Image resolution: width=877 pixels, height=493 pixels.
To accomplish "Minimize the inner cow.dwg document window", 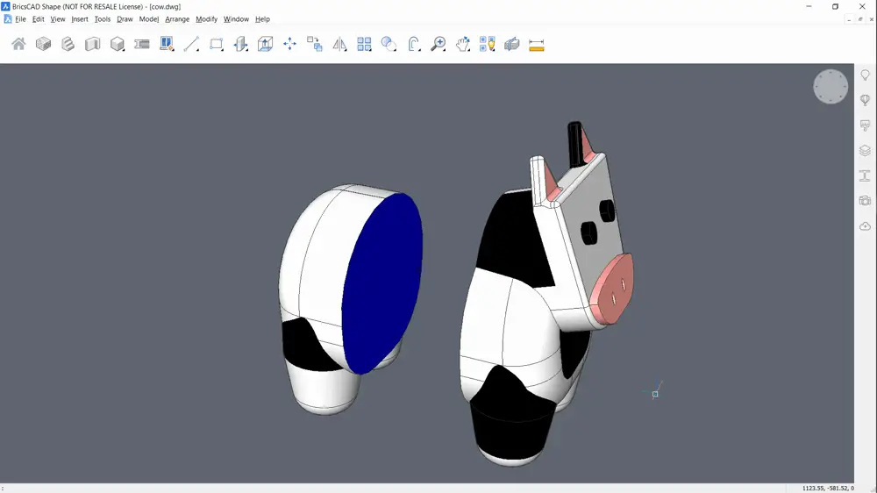I will [x=849, y=19].
